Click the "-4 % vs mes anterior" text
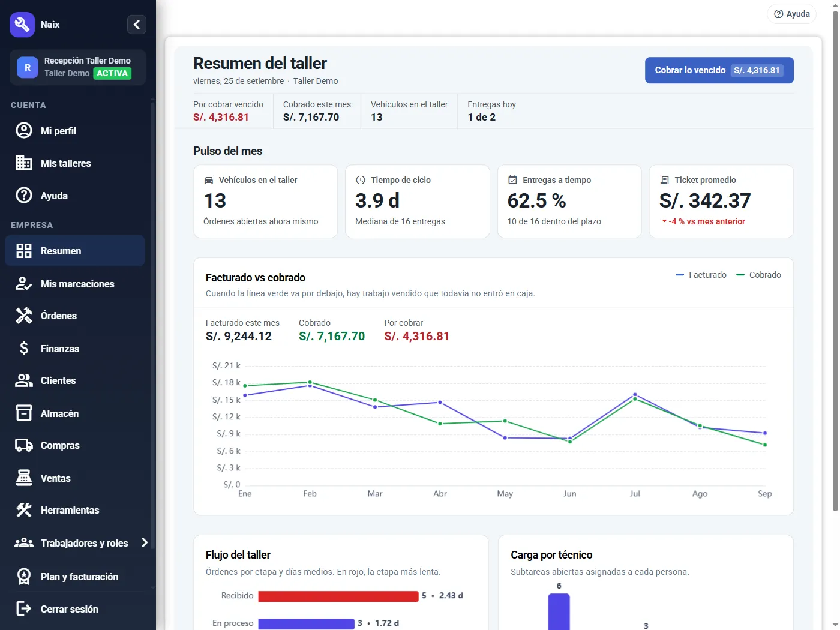The image size is (840, 630). click(707, 221)
